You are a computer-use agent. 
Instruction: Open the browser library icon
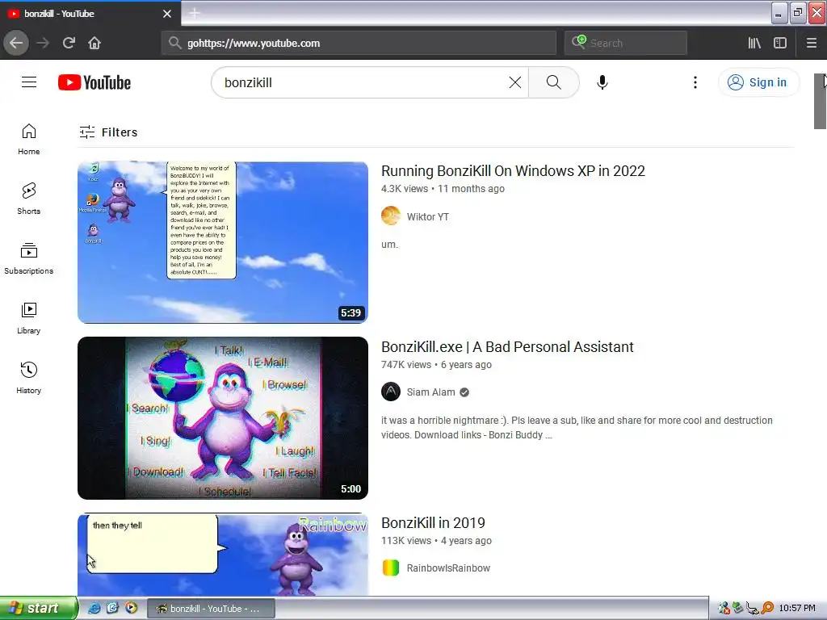pos(754,43)
